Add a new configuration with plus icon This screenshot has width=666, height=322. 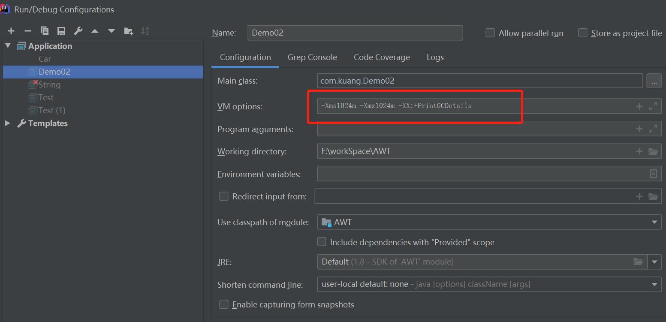pyautogui.click(x=11, y=31)
